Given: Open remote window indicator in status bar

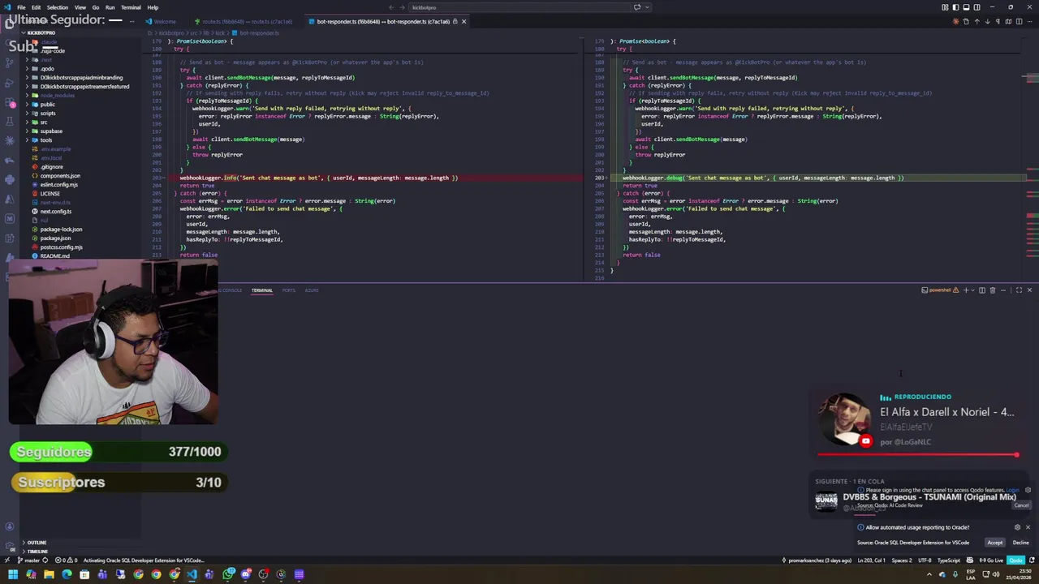Looking at the screenshot, I should click(7, 560).
